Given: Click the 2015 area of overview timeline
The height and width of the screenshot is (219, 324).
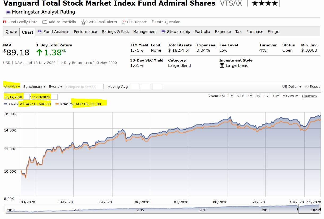Looking at the screenshot, I should point(140,210).
